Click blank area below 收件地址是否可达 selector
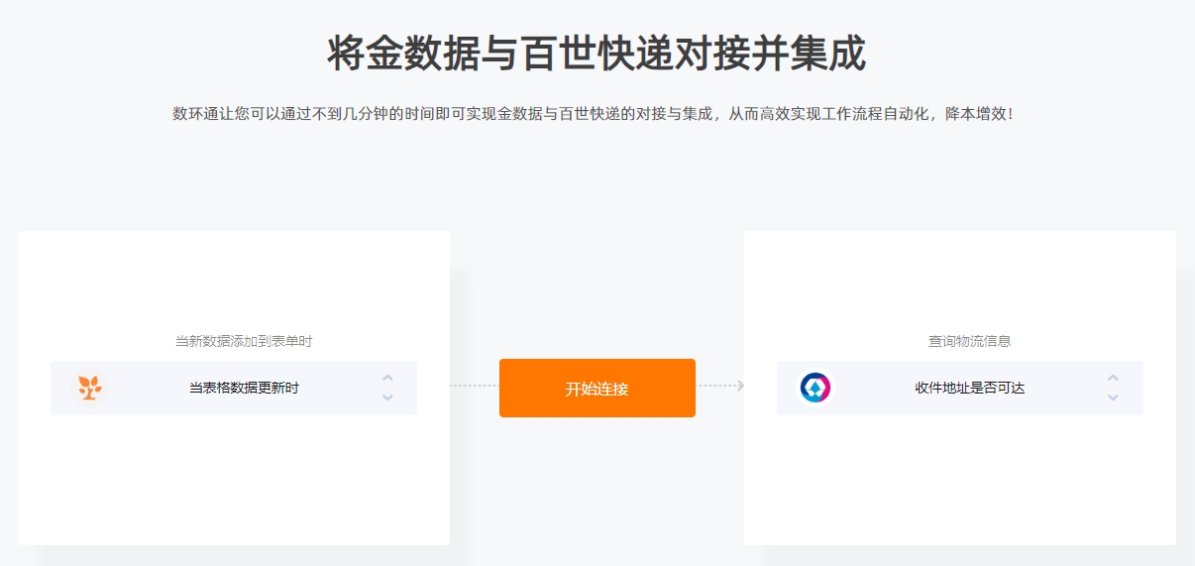The height and width of the screenshot is (566, 1195). 959,481
